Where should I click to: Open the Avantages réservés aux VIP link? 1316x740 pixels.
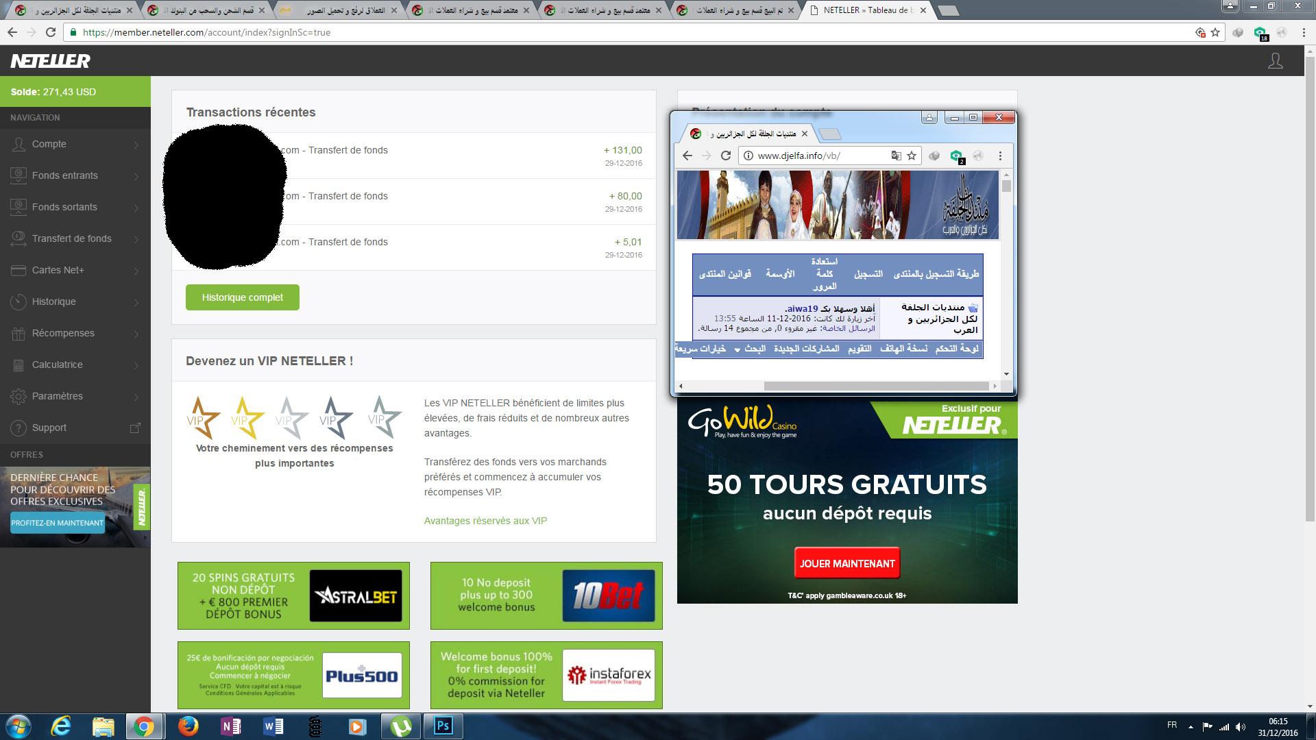[x=485, y=521]
